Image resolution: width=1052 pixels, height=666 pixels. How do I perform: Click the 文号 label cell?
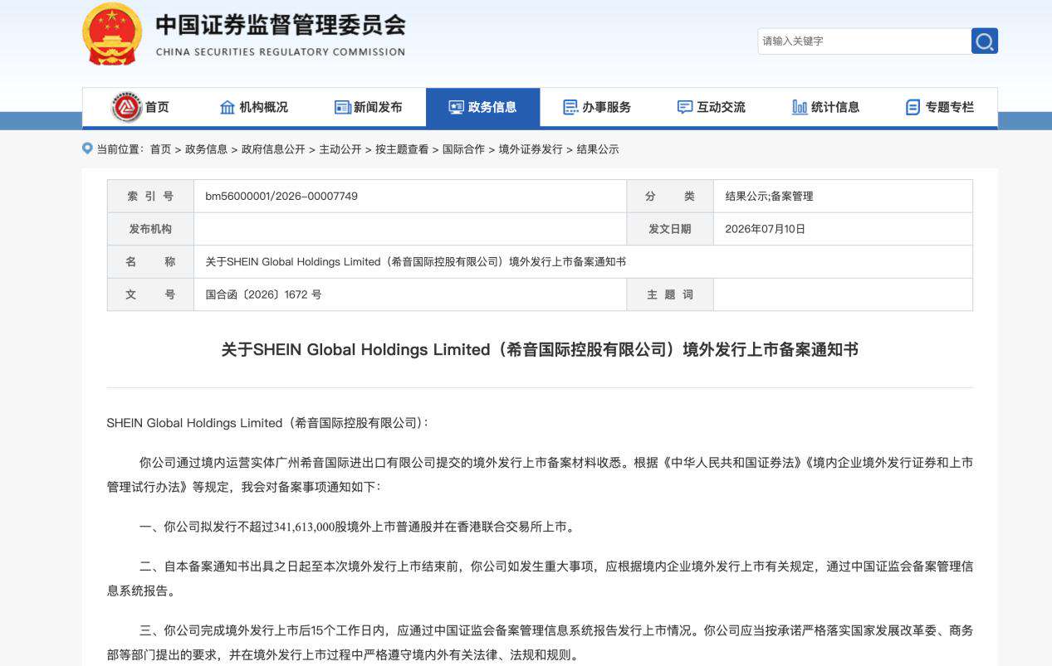150,294
